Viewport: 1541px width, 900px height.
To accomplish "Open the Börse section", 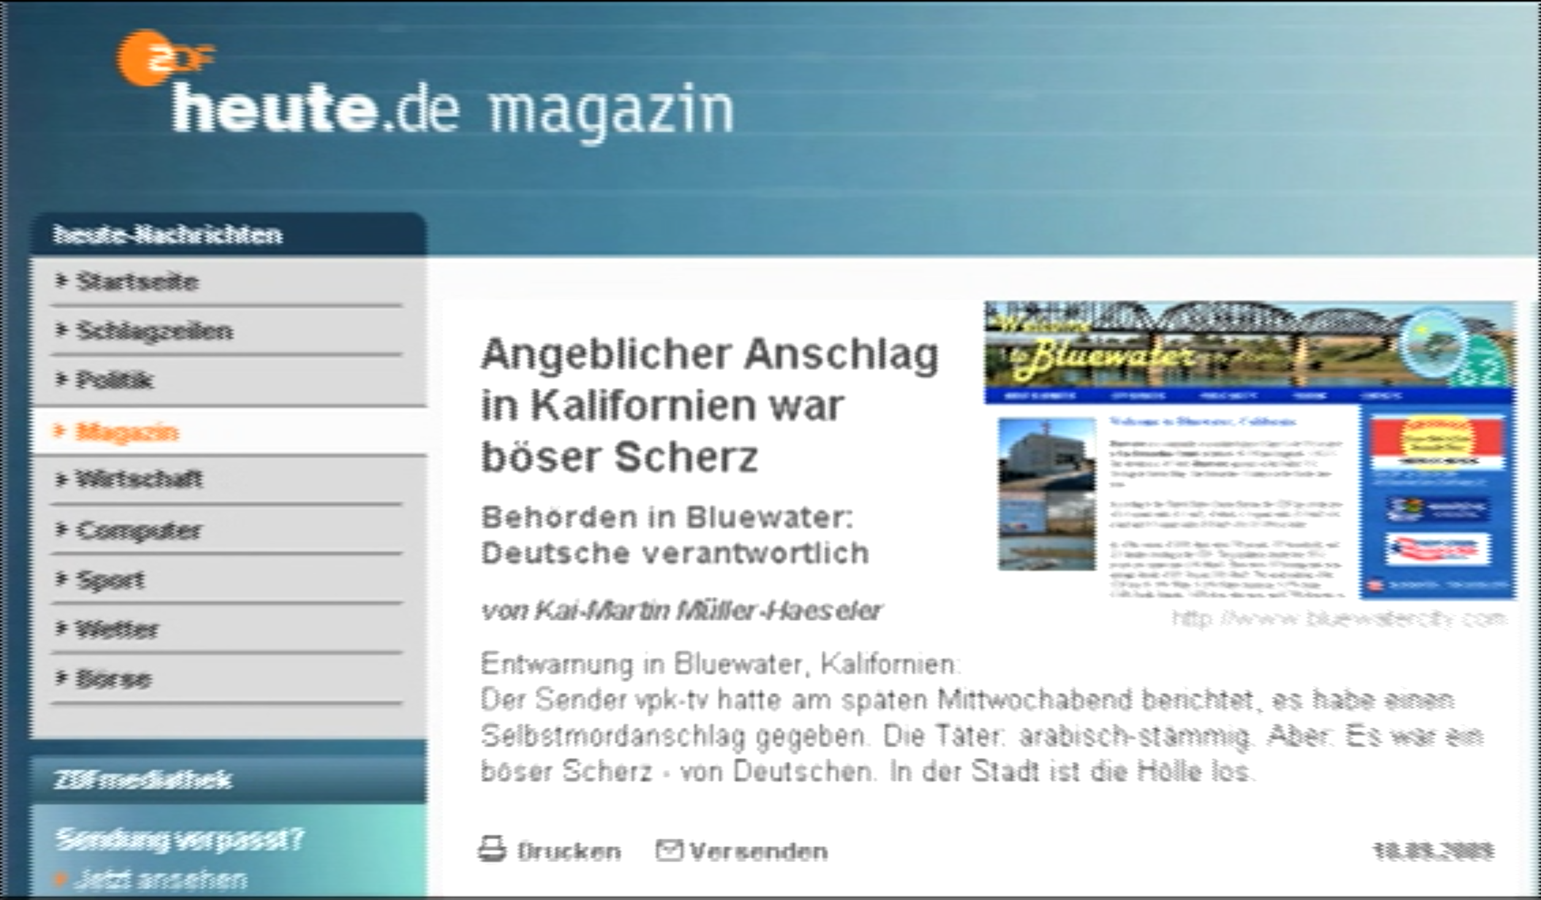I will [113, 679].
